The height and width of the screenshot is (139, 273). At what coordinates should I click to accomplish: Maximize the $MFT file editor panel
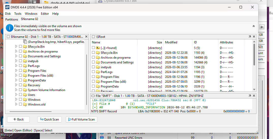click(250, 96)
